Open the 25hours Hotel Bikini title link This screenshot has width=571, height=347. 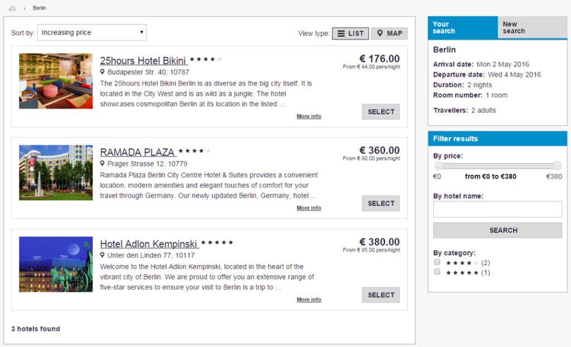coord(143,61)
